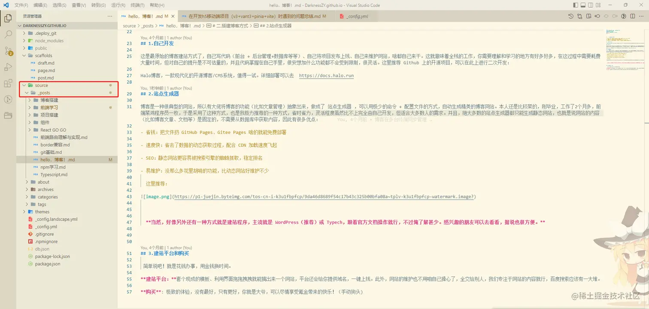The image size is (649, 309).
Task: Open the Explorer panel more actions ellipsis
Action: pyautogui.click(x=110, y=16)
